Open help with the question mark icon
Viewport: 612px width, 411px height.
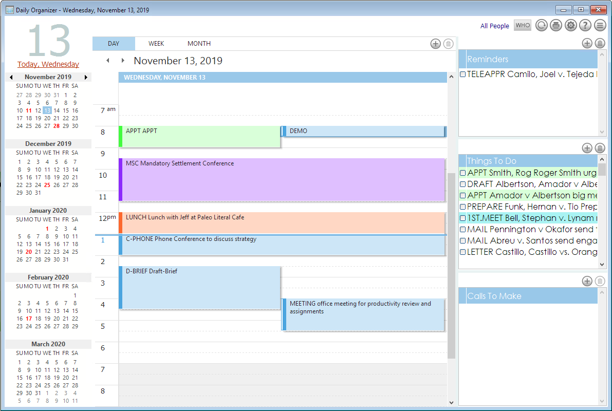[x=585, y=25]
